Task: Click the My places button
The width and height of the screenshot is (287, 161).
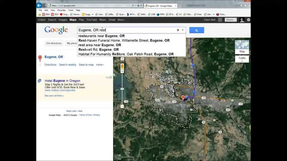Action: click(72, 43)
